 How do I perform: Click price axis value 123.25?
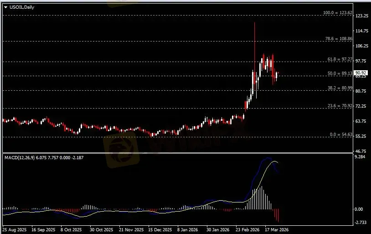click(x=362, y=16)
